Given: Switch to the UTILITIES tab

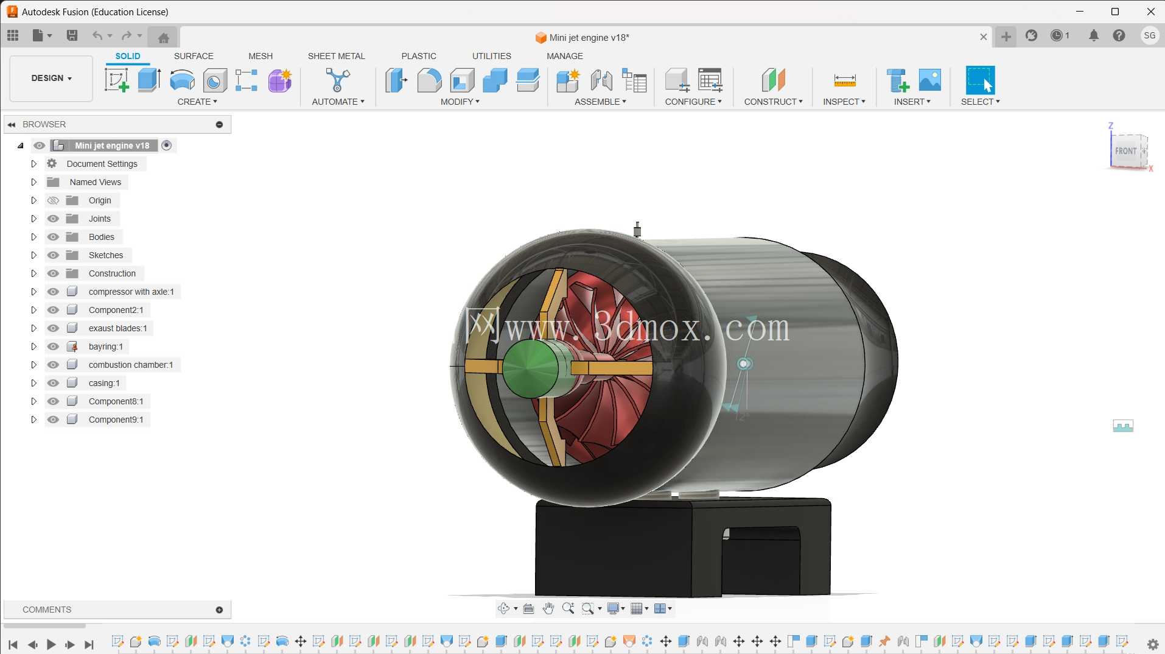Looking at the screenshot, I should pos(492,56).
